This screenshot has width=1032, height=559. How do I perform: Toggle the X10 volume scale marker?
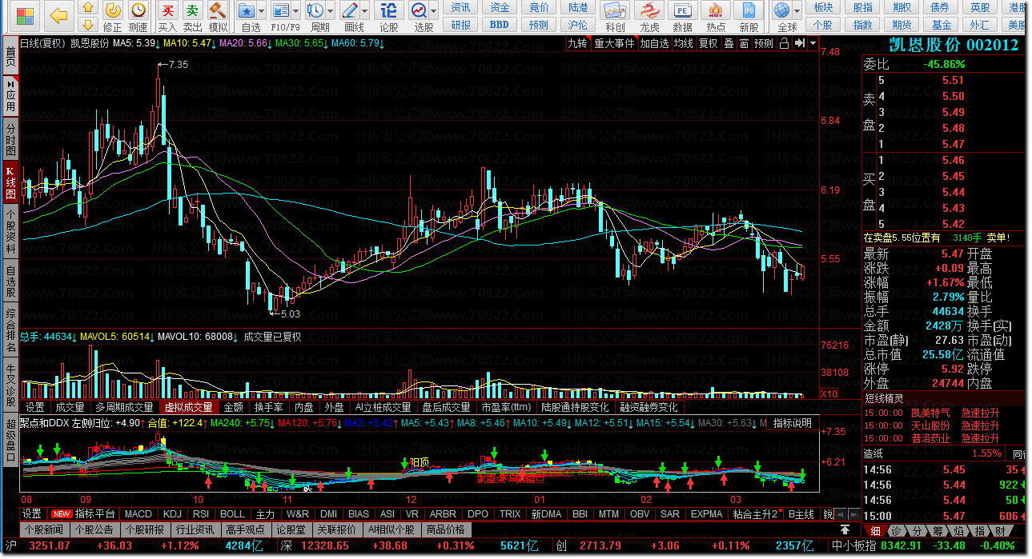(829, 393)
